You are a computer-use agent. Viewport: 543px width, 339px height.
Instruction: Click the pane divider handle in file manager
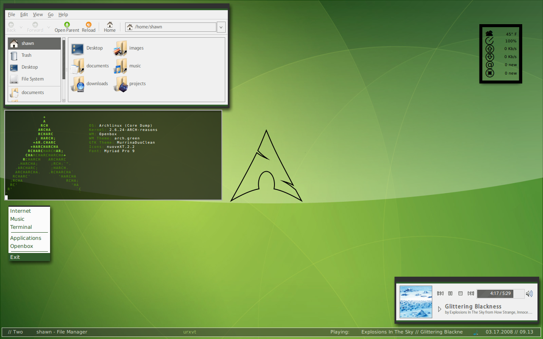66,69
